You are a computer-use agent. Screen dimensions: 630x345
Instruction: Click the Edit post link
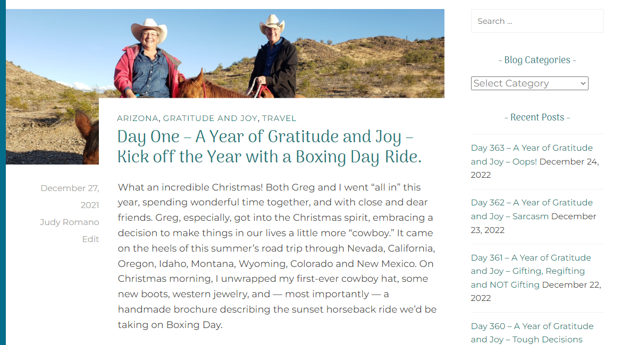coord(90,239)
